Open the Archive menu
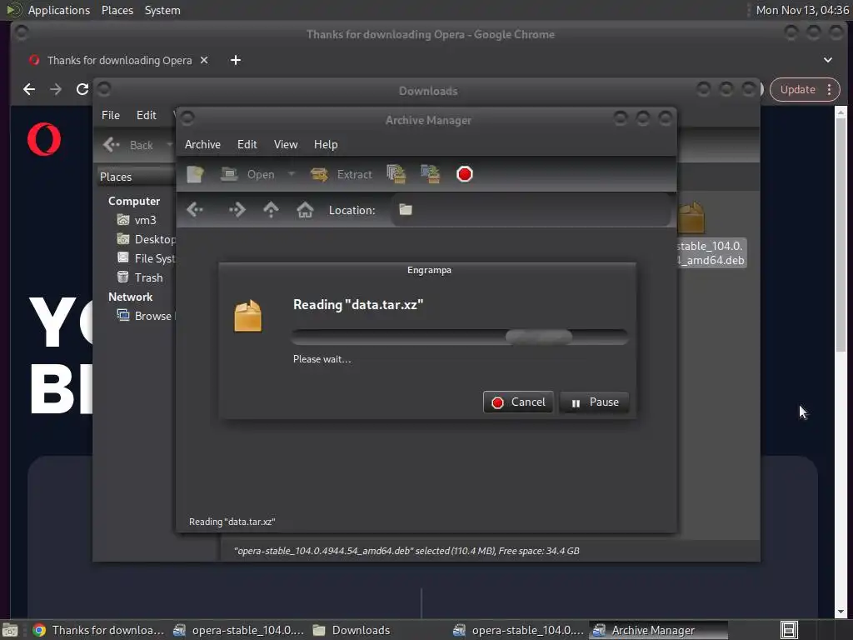The height and width of the screenshot is (640, 853). (202, 144)
